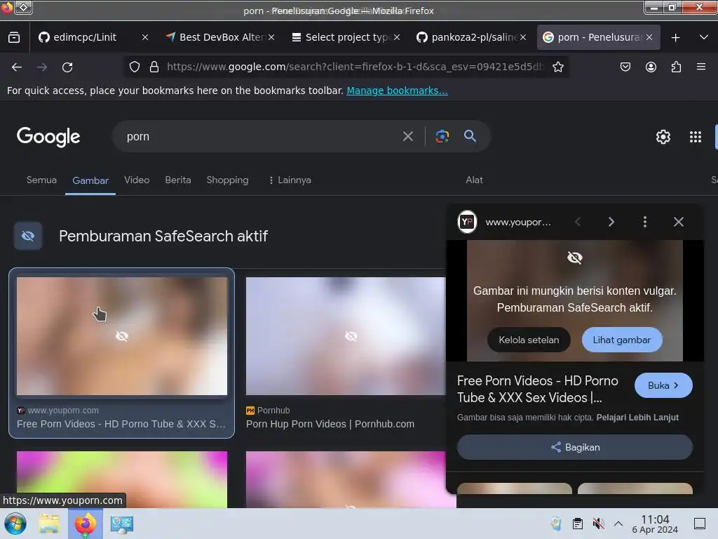Switch to the edimcpc/Linit tab
718x539 pixels.
point(85,37)
